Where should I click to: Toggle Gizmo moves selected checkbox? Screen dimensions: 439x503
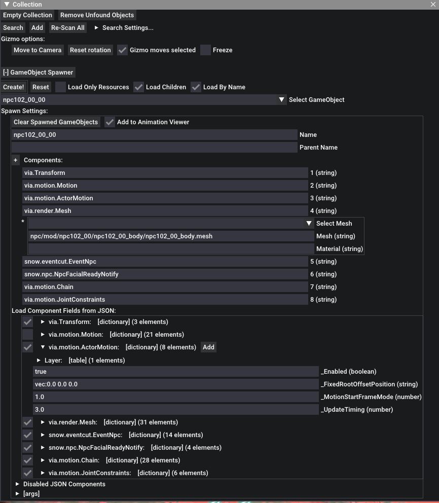pos(122,50)
